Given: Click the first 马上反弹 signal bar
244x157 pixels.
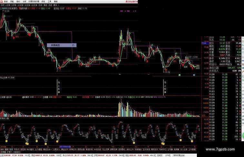Looking at the screenshot, I should (57, 87).
